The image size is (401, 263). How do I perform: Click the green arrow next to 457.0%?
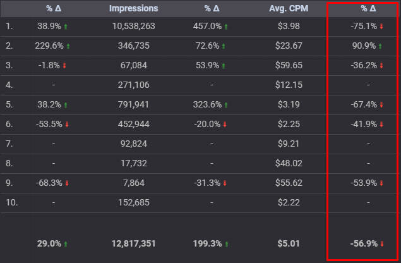point(226,27)
